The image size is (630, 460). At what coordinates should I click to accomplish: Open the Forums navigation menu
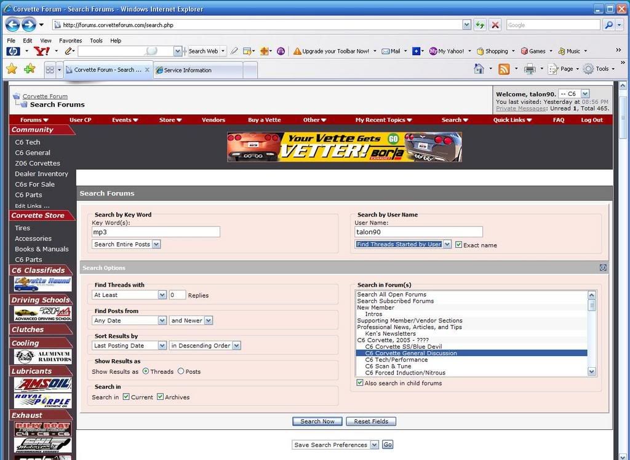[x=34, y=120]
